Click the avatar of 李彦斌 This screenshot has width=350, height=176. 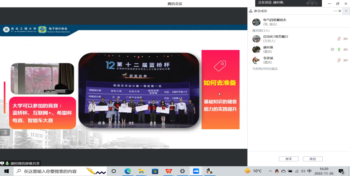(x=256, y=60)
